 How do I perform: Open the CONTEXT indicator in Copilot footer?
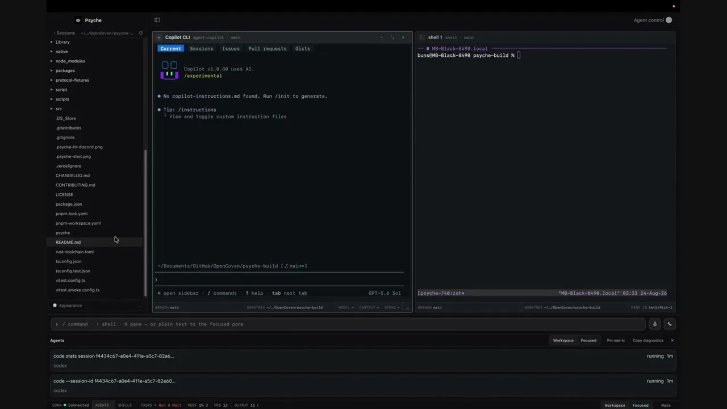[x=368, y=307]
